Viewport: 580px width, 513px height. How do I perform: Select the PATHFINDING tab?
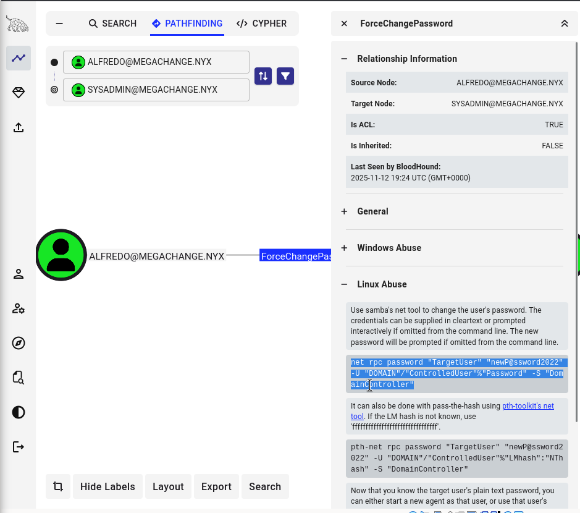click(x=187, y=23)
